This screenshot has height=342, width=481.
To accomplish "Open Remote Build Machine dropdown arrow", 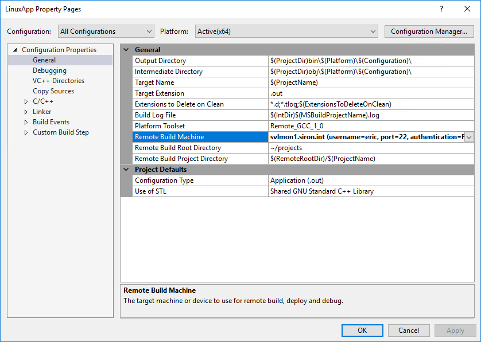I will 469,137.
